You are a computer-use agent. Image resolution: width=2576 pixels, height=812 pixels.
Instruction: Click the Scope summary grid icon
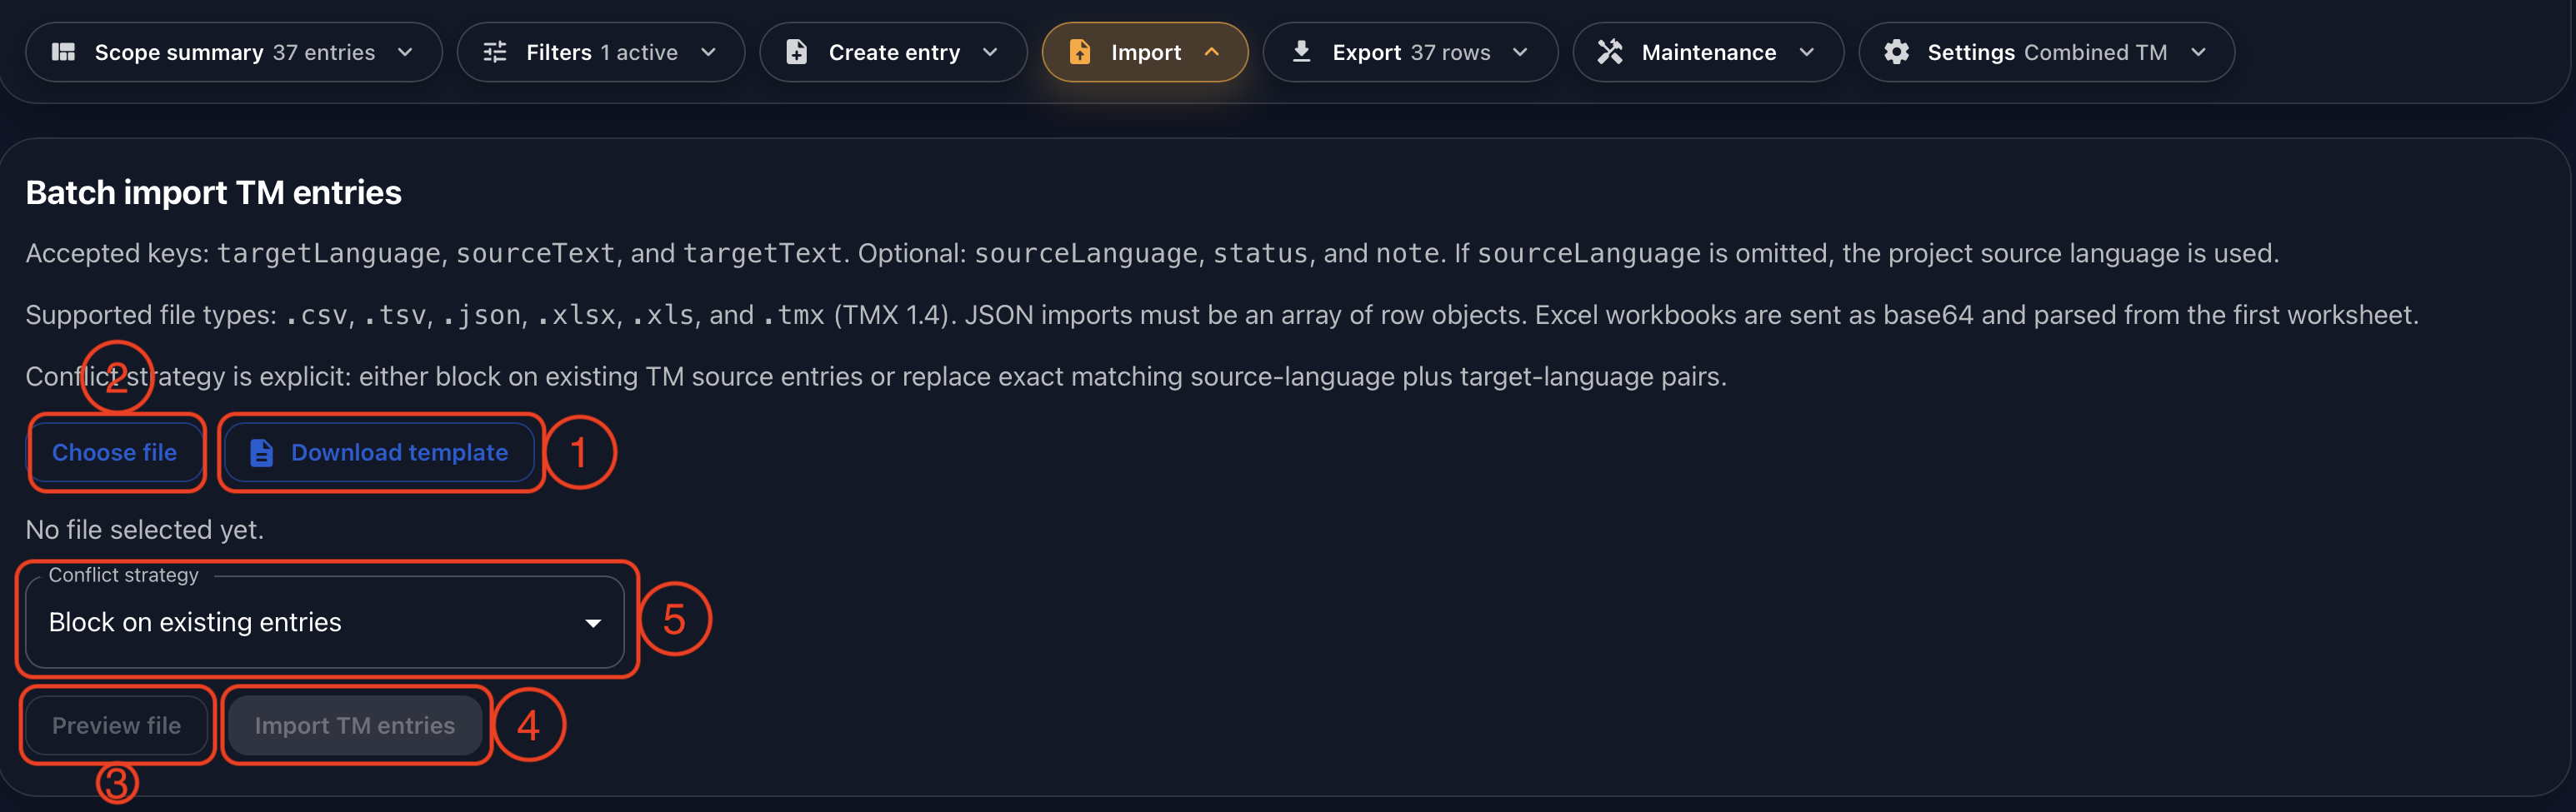tap(63, 52)
